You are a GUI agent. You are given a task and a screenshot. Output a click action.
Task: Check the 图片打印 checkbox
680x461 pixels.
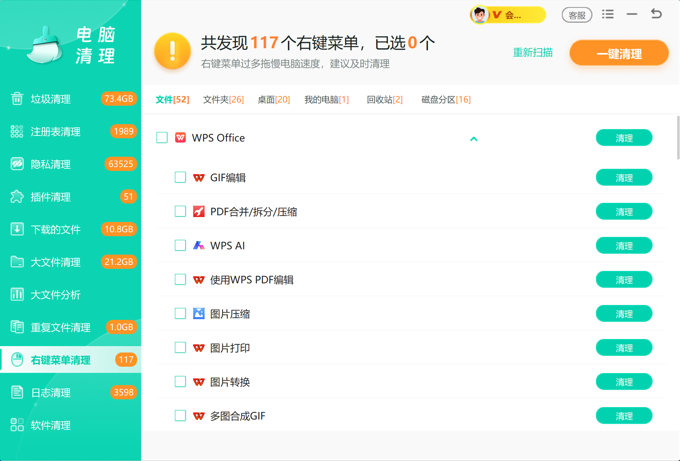[180, 348]
